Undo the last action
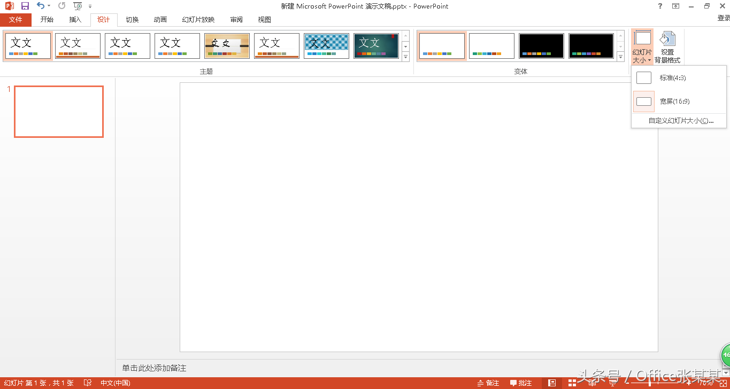Image resolution: width=730 pixels, height=389 pixels. [x=41, y=6]
